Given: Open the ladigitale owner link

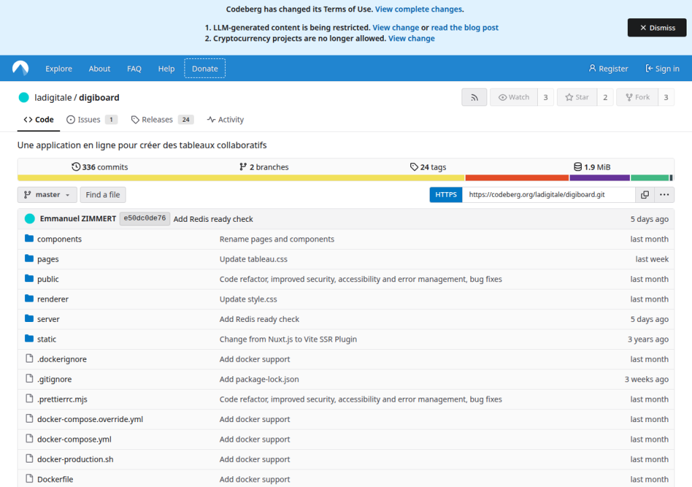Looking at the screenshot, I should pos(53,97).
